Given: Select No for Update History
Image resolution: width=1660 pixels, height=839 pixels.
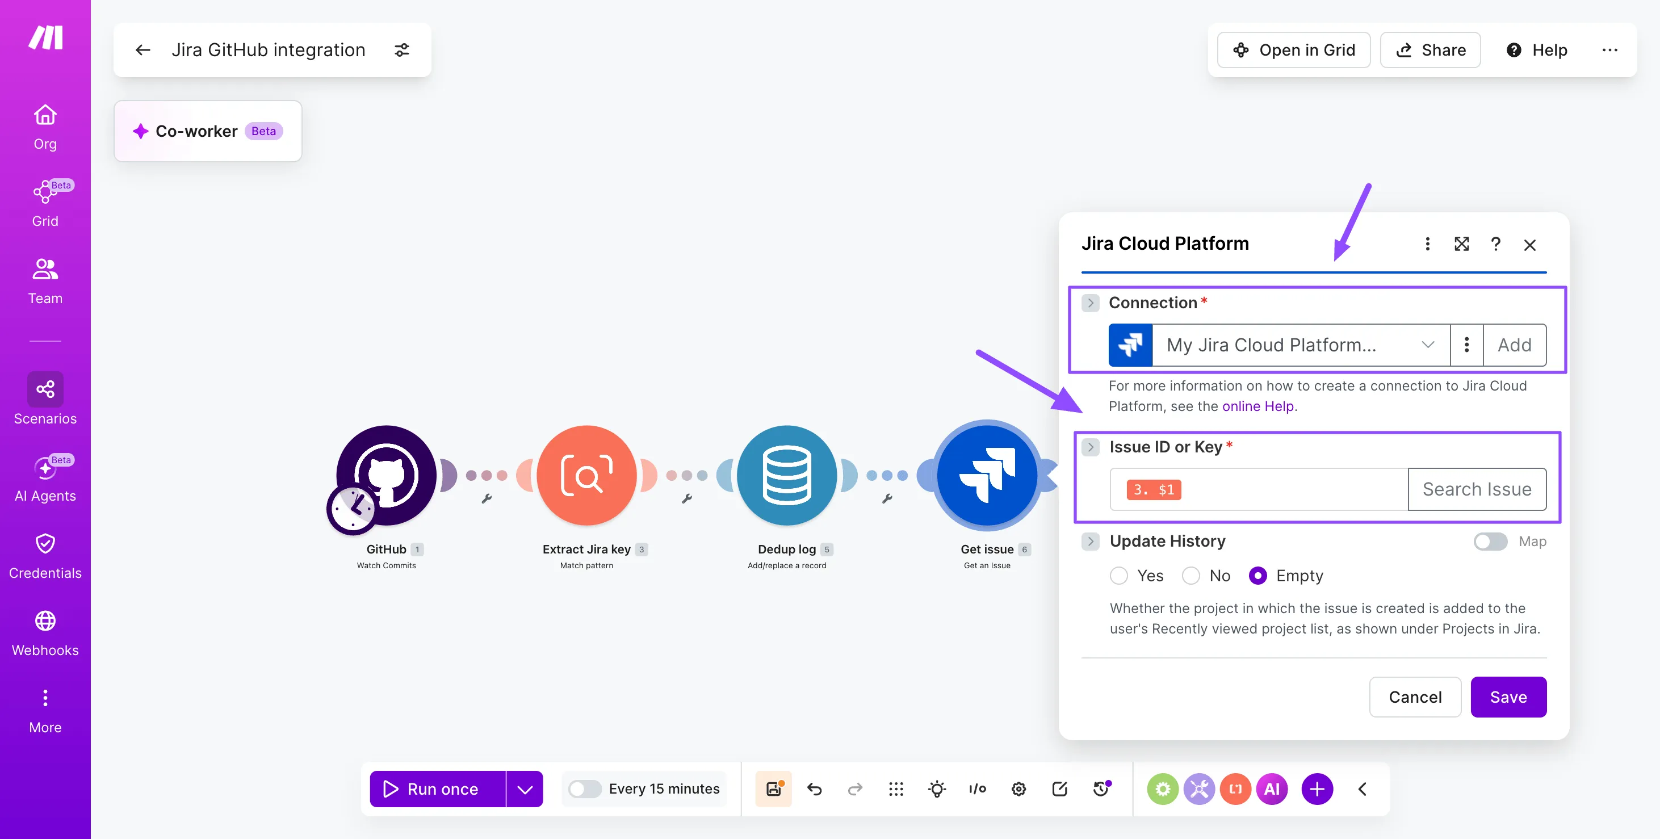Looking at the screenshot, I should [x=1191, y=576].
